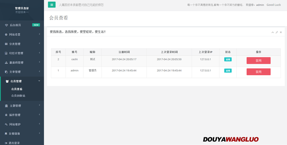Click the bookmark icon beside 友情链接

click(6, 133)
